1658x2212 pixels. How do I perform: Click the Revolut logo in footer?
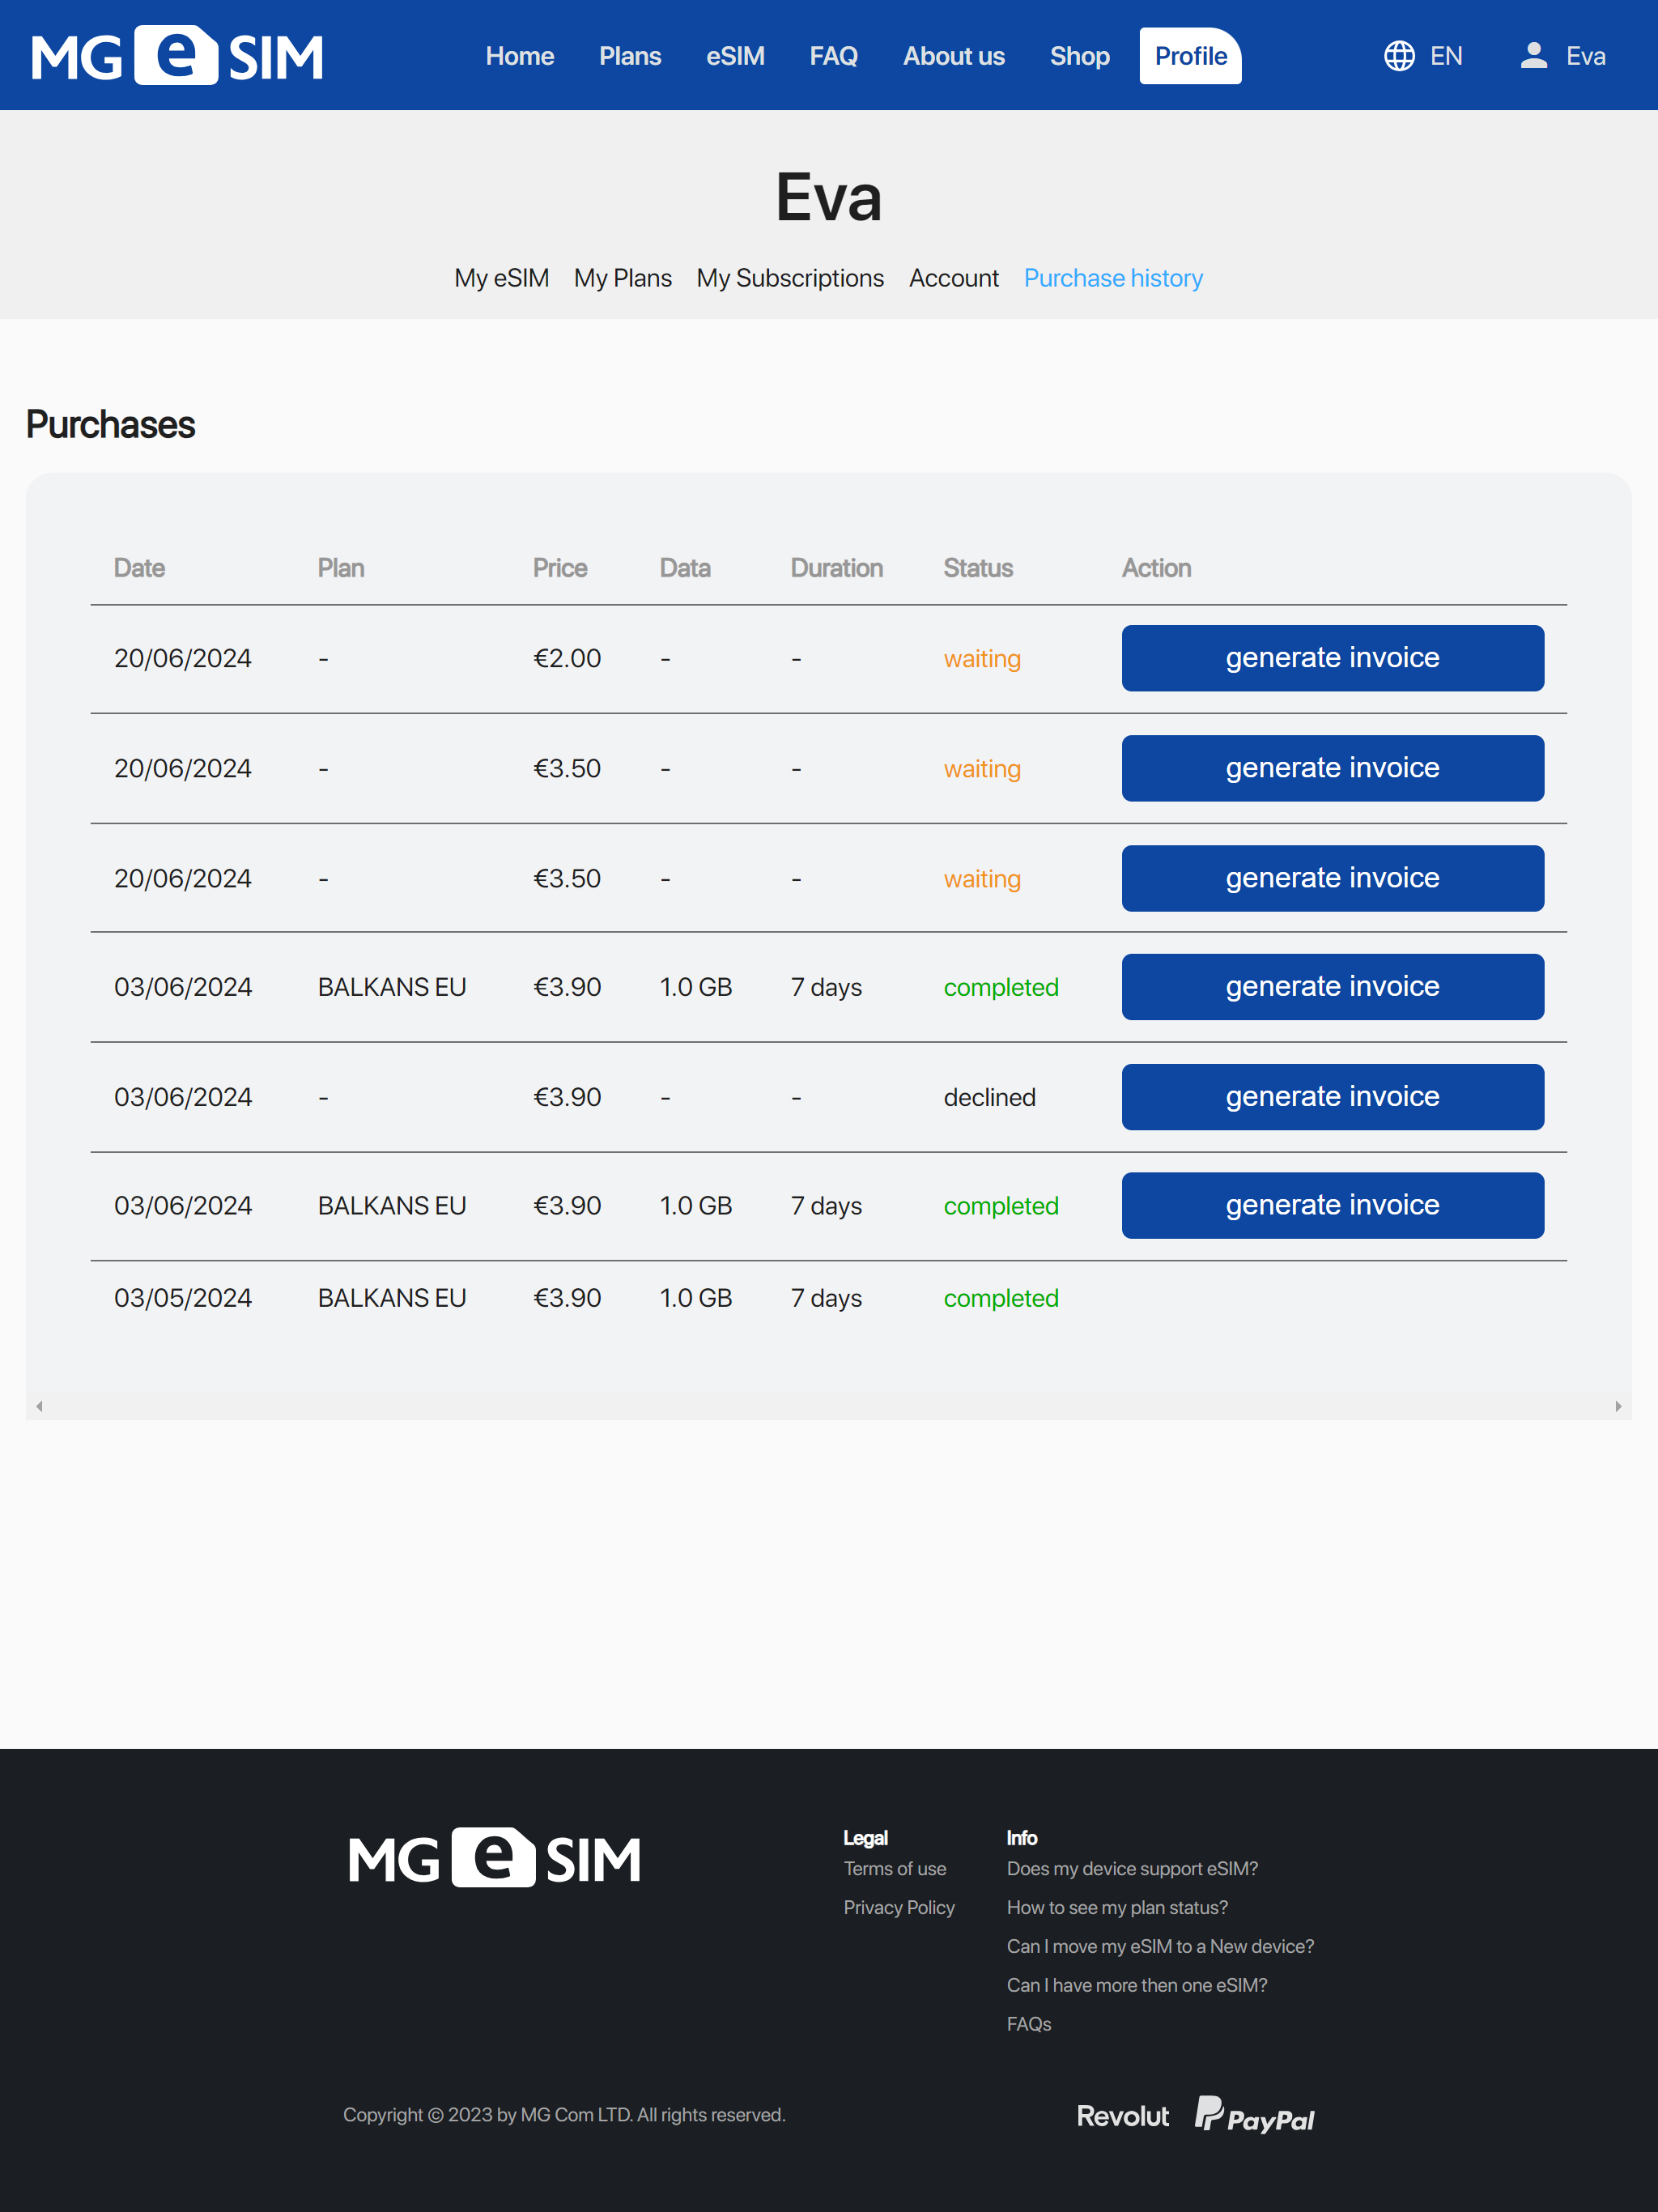[1122, 2116]
